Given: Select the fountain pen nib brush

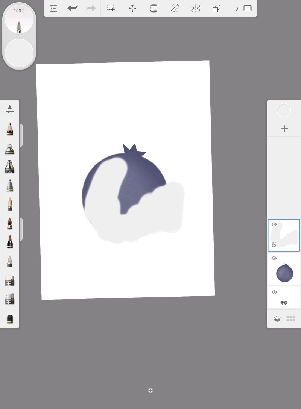Looking at the screenshot, I should (10, 204).
